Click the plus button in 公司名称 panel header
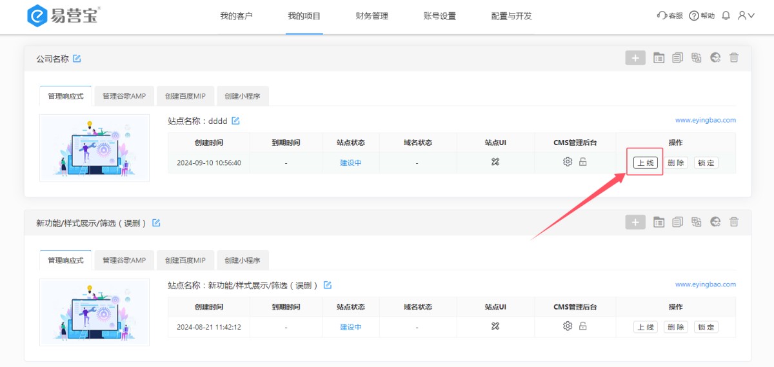The width and height of the screenshot is (774, 367). [x=635, y=58]
